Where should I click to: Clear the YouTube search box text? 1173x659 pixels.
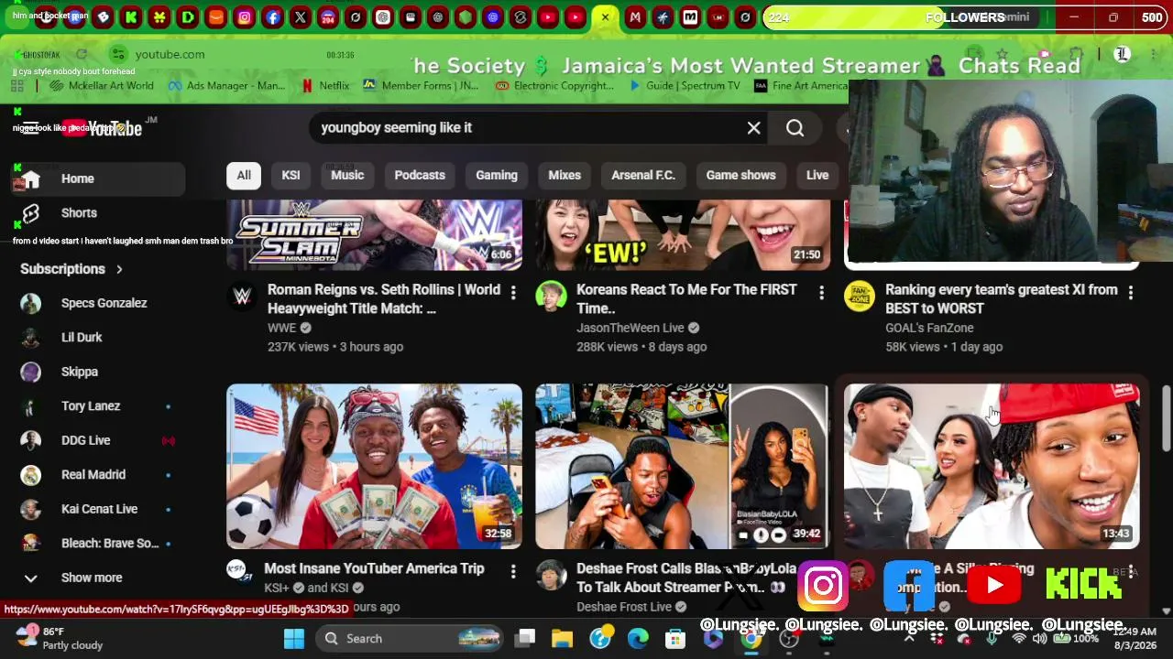tap(753, 128)
